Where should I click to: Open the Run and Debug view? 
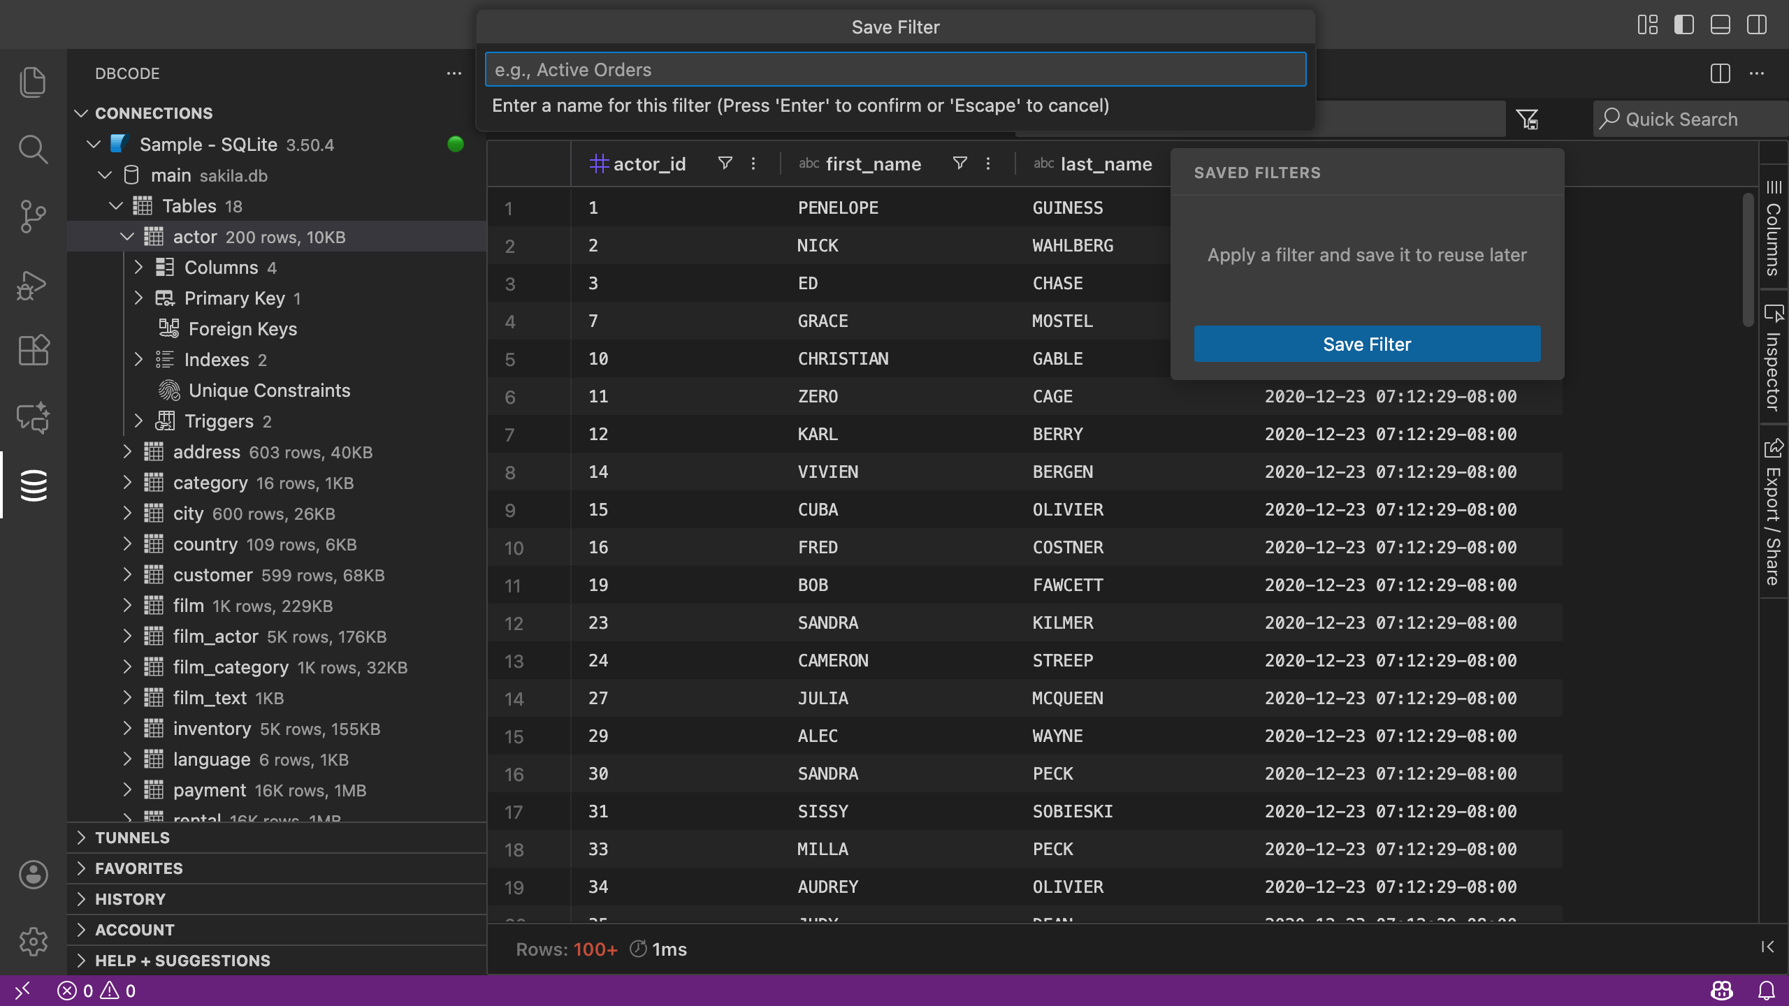tap(33, 284)
